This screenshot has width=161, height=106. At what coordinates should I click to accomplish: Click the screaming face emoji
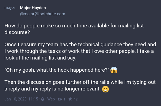[114, 70]
